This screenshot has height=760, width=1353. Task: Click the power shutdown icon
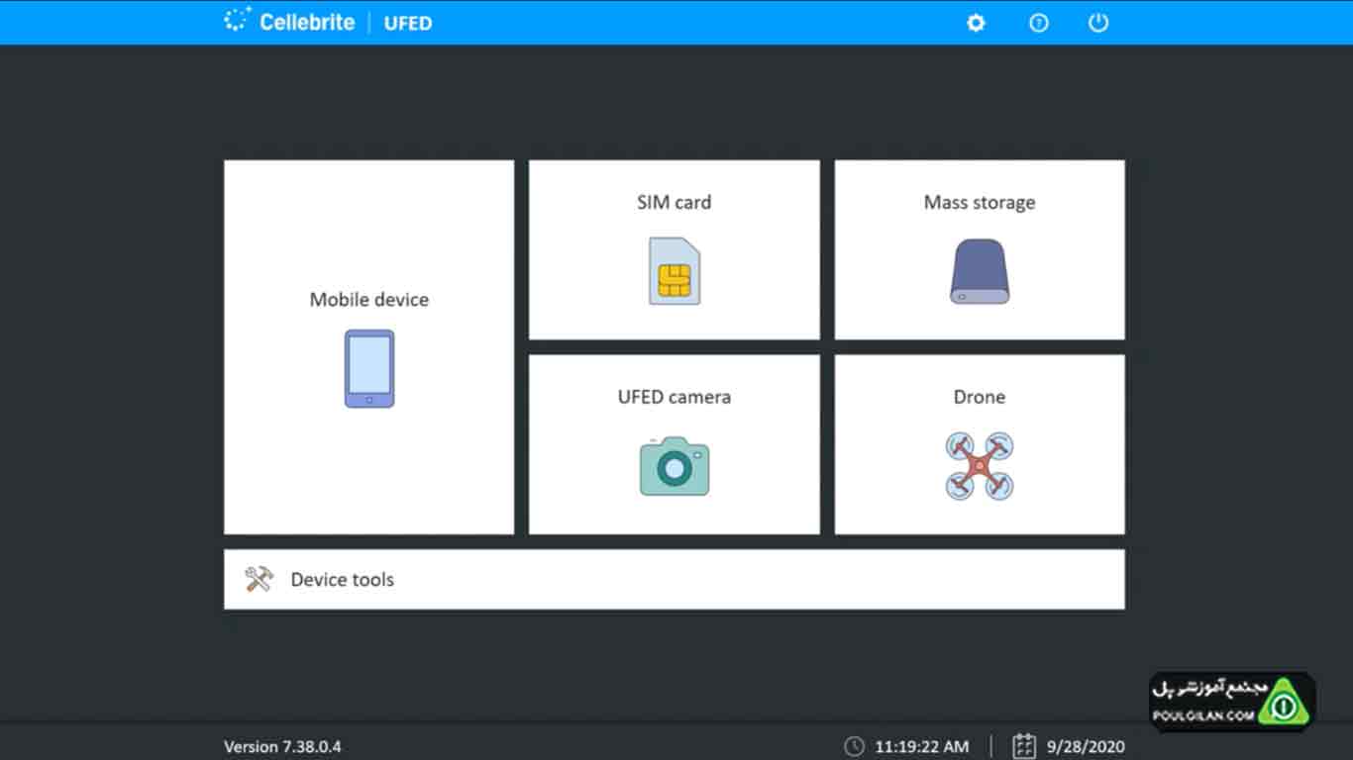tap(1098, 23)
